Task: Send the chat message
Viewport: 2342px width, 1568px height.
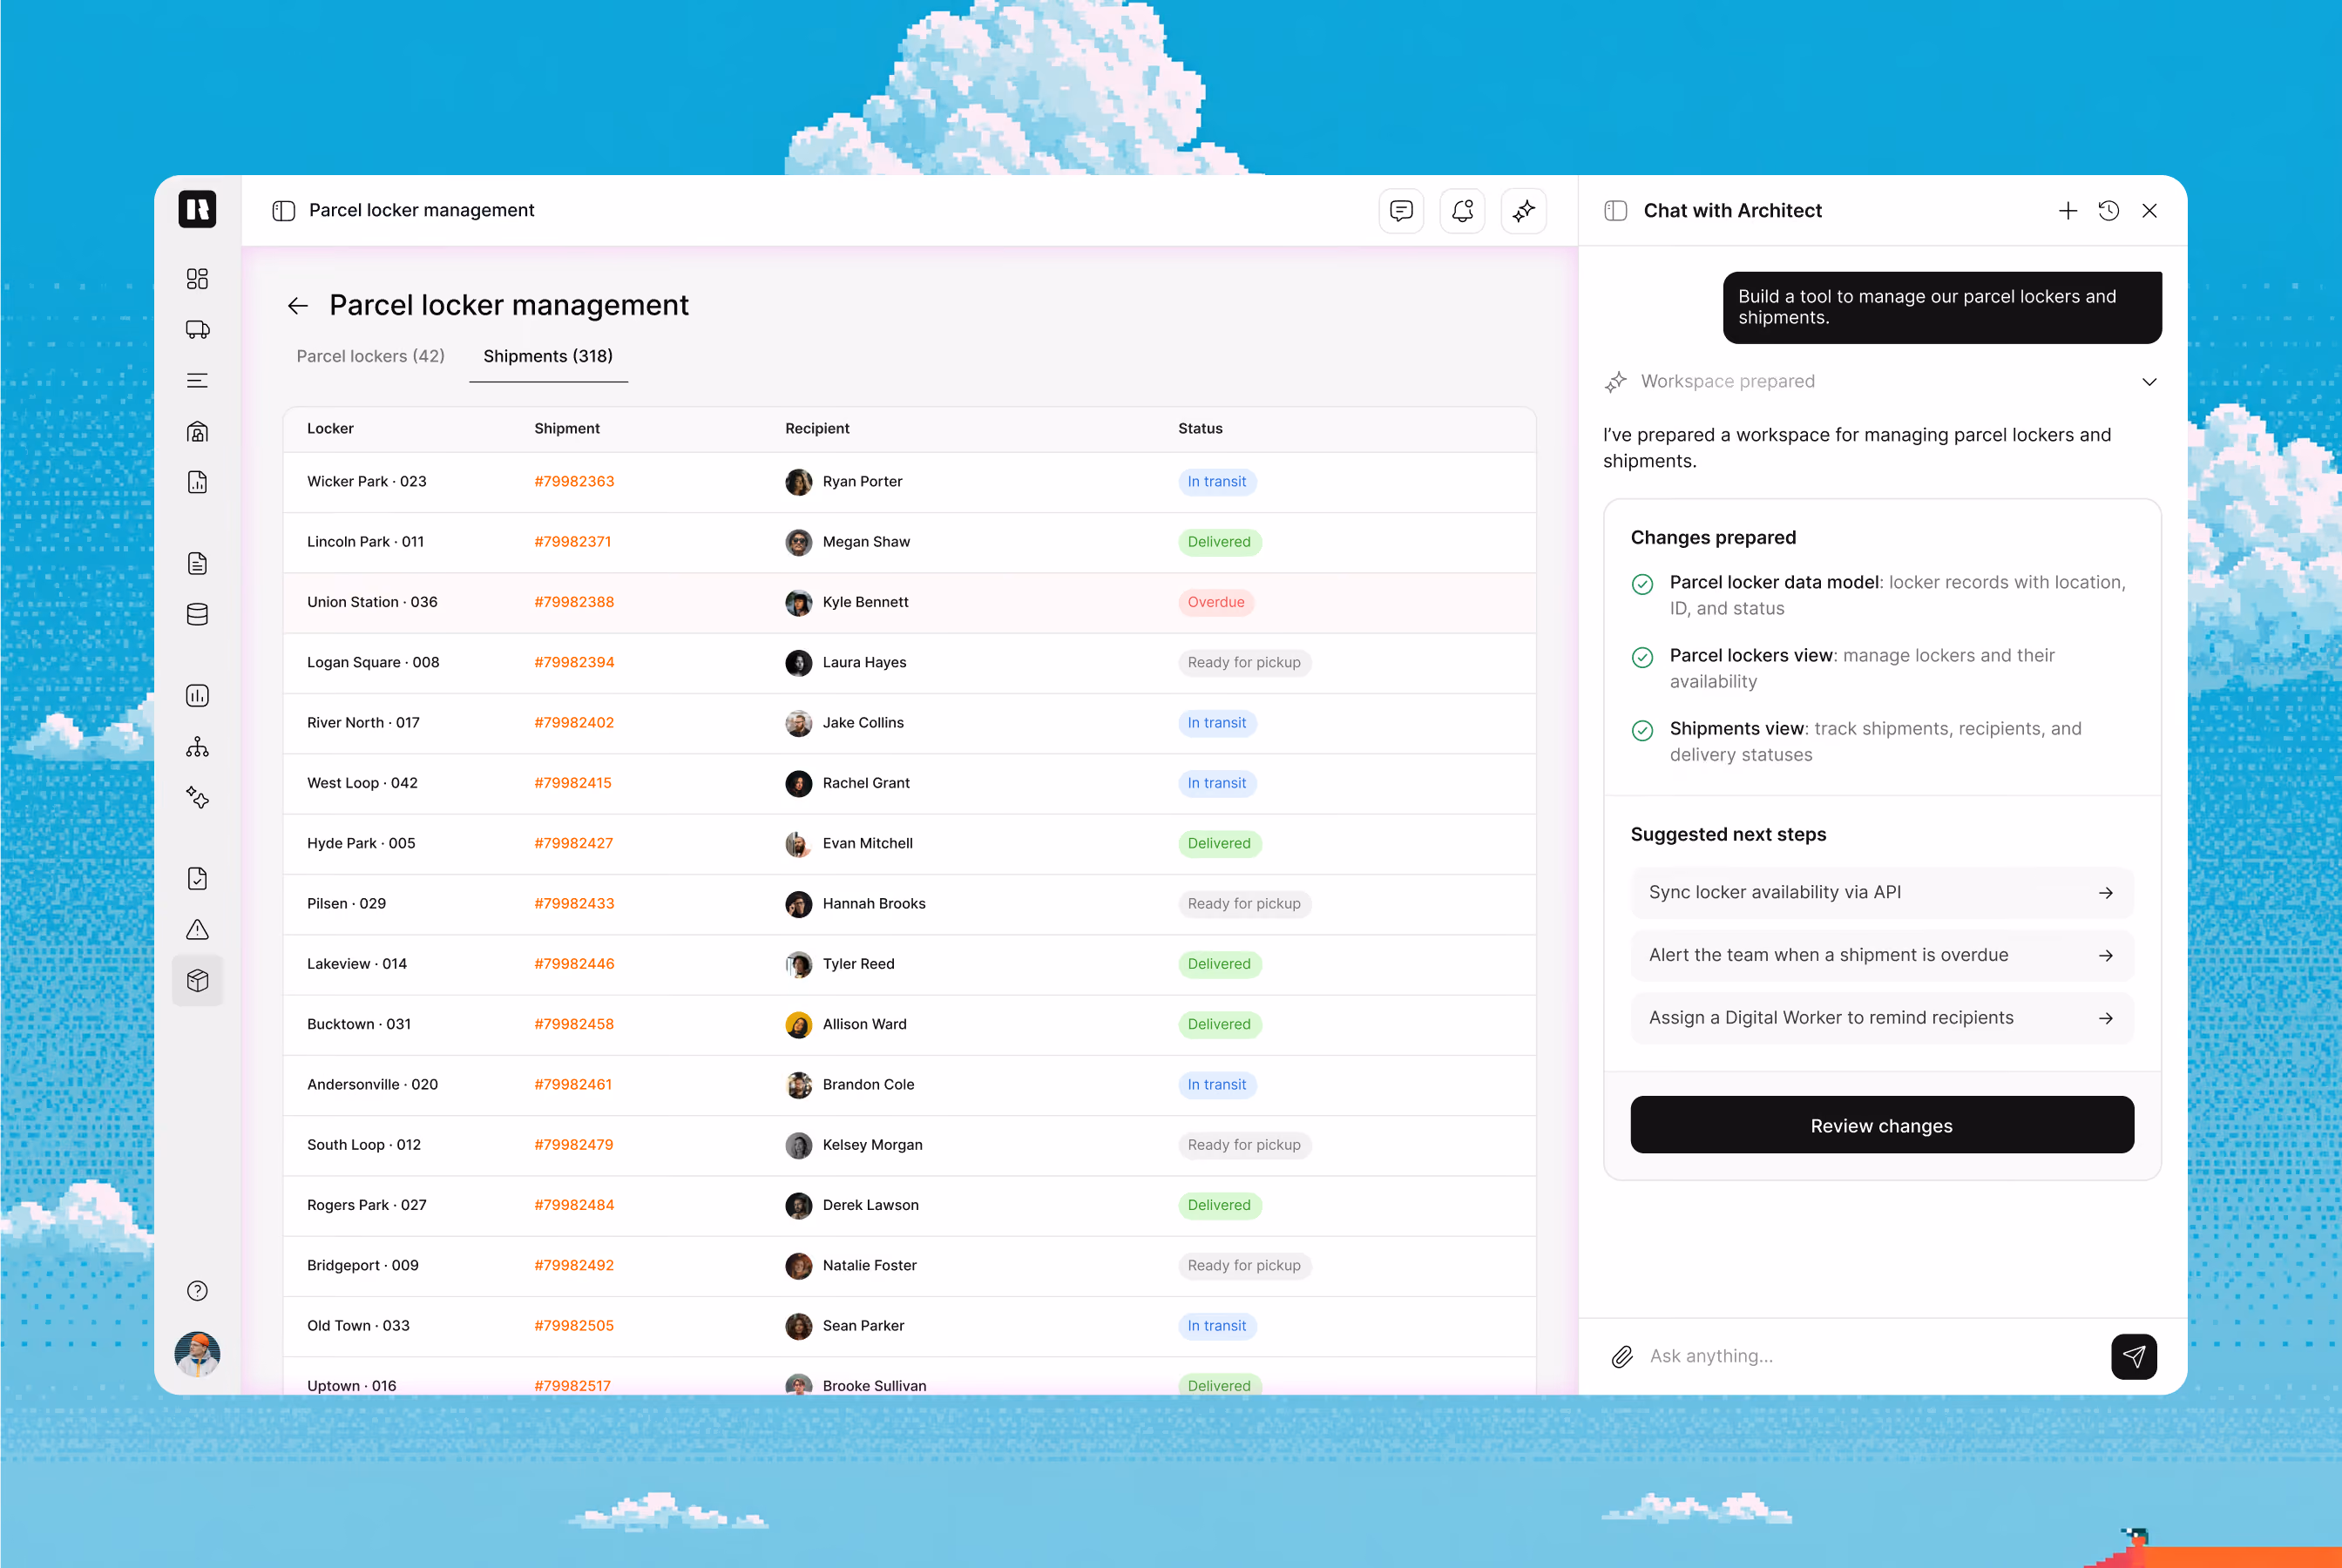Action: point(2133,1357)
